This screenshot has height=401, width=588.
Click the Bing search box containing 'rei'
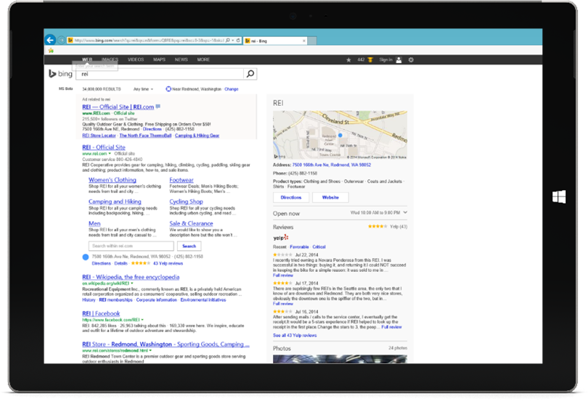coord(160,74)
